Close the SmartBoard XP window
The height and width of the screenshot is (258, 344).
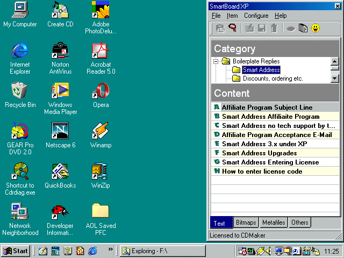tap(338, 6)
